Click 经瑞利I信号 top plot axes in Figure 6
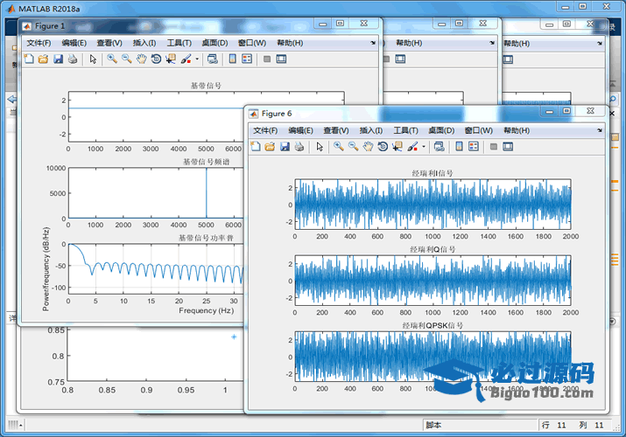Image resolution: width=626 pixels, height=437 pixels. coord(433,205)
